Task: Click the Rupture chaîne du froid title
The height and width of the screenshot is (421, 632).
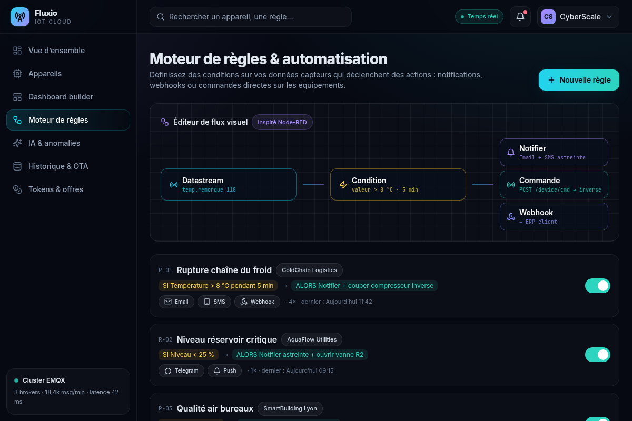Action: coord(224,270)
